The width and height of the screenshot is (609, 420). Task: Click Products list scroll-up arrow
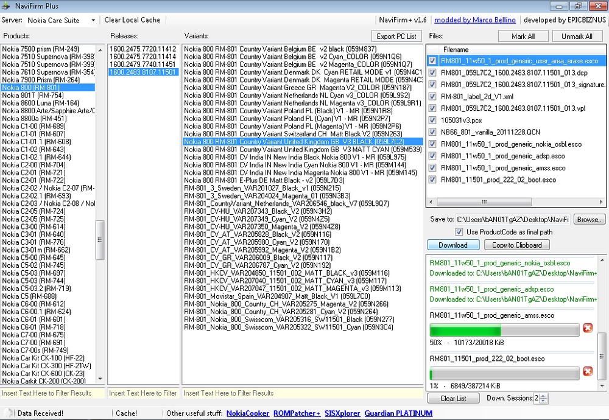point(100,50)
